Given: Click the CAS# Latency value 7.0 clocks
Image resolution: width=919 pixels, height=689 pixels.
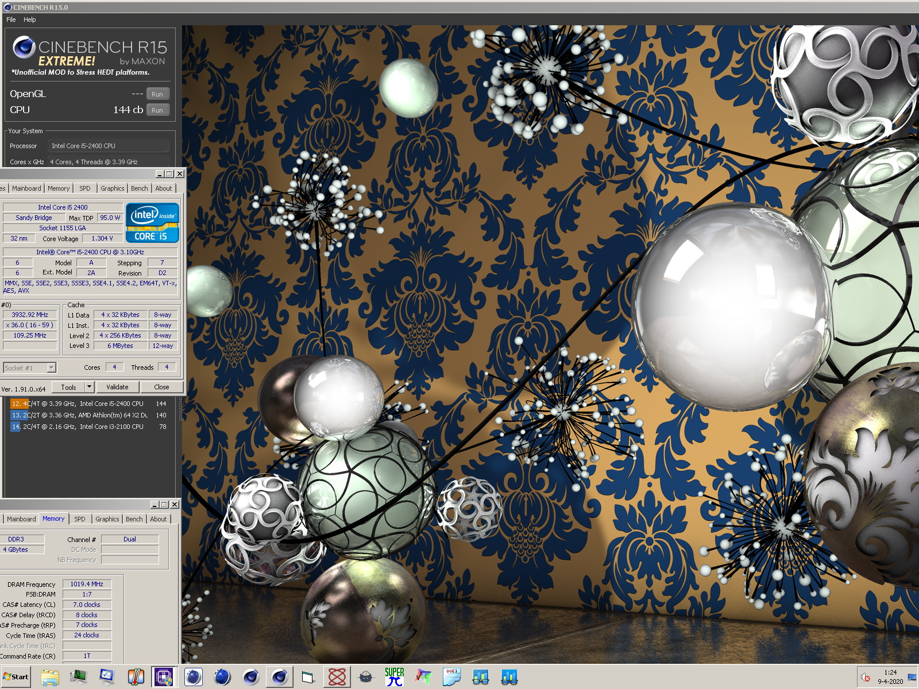Looking at the screenshot, I should (87, 605).
